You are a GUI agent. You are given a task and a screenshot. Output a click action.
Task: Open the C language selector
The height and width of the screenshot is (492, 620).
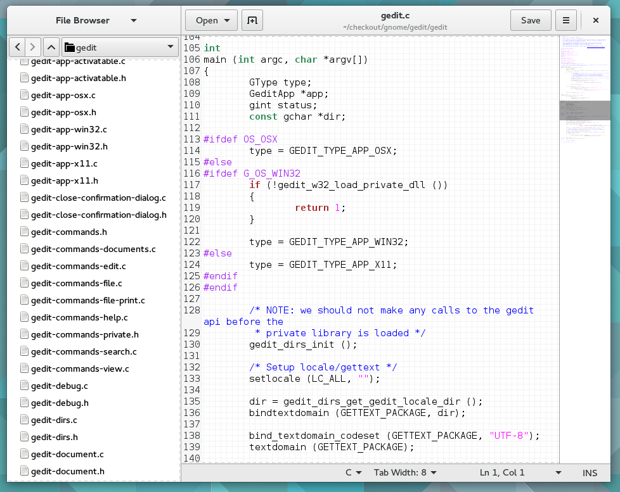[354, 472]
